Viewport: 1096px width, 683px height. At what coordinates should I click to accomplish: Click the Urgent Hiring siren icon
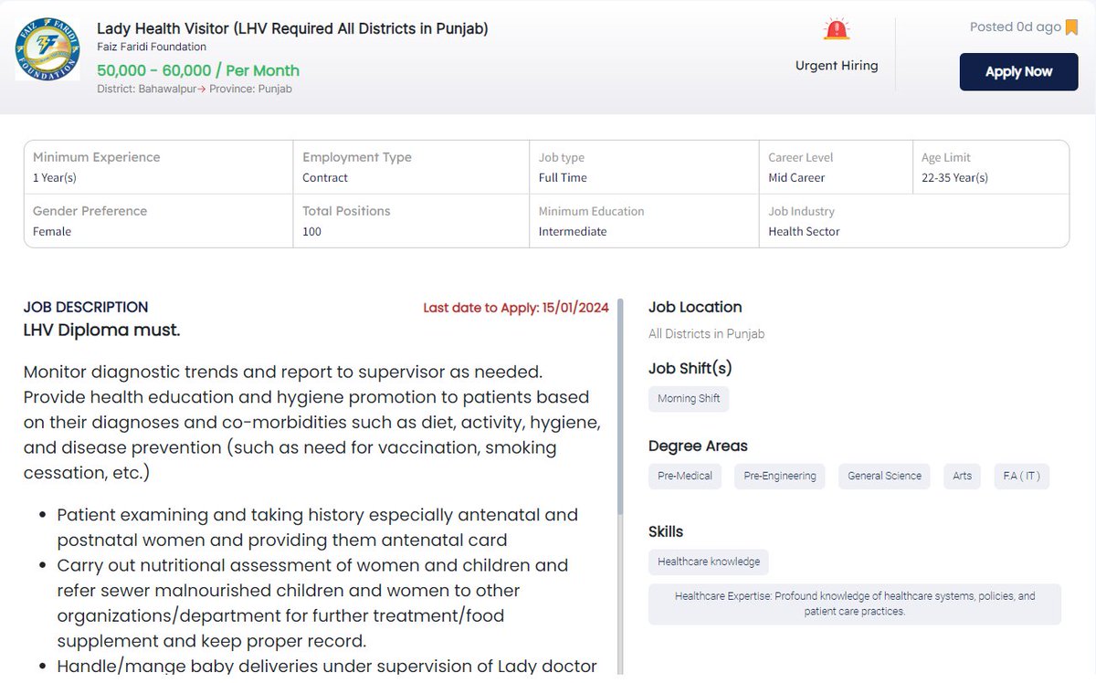[836, 29]
